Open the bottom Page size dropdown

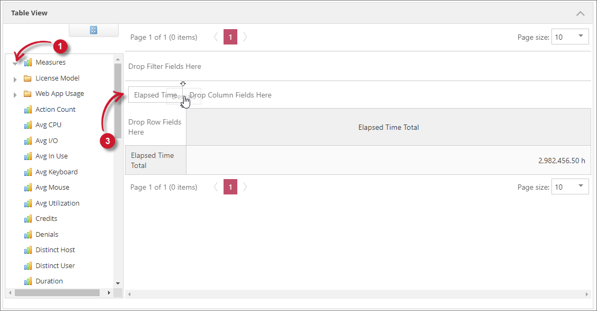tap(581, 186)
